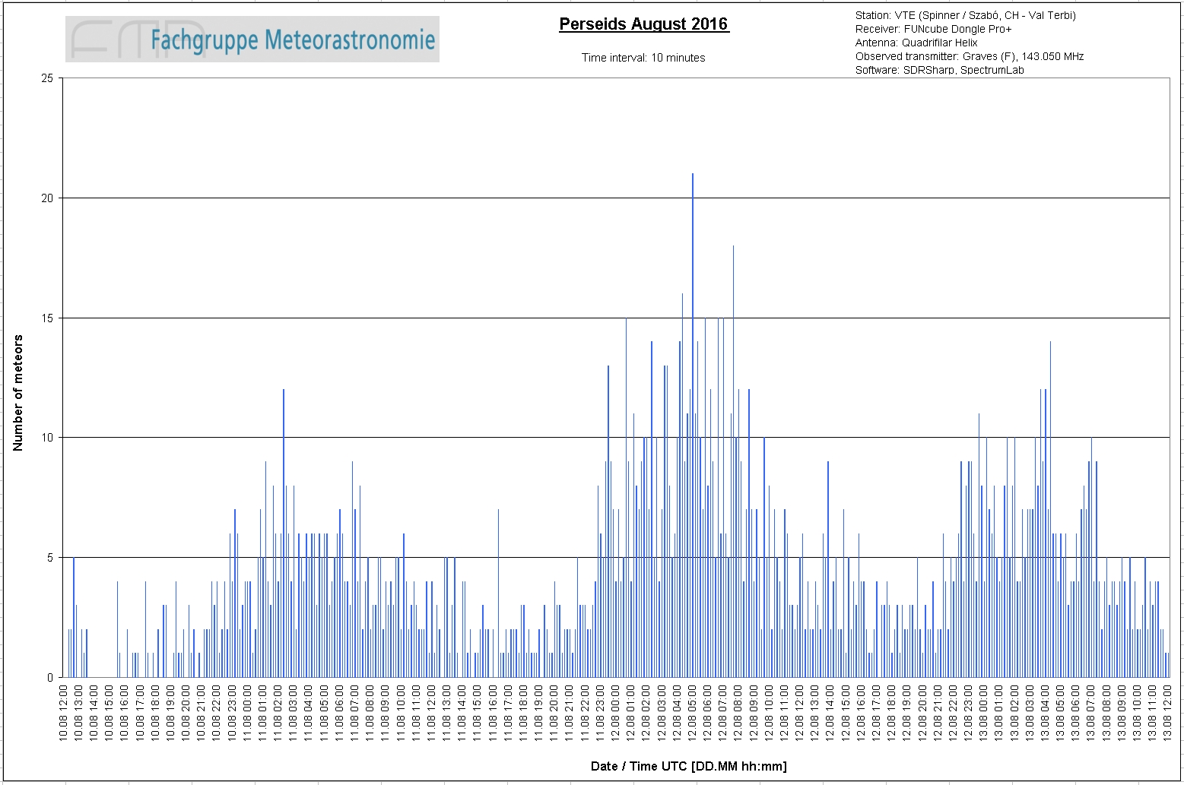Select the Perseids August 2016 chart title
The width and height of the screenshot is (1184, 785).
click(x=643, y=24)
